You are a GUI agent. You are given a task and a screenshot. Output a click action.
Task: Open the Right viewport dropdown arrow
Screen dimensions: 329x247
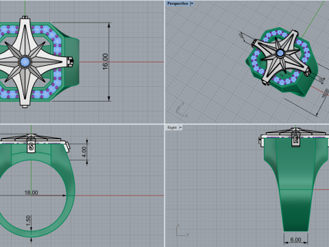pyautogui.click(x=180, y=128)
